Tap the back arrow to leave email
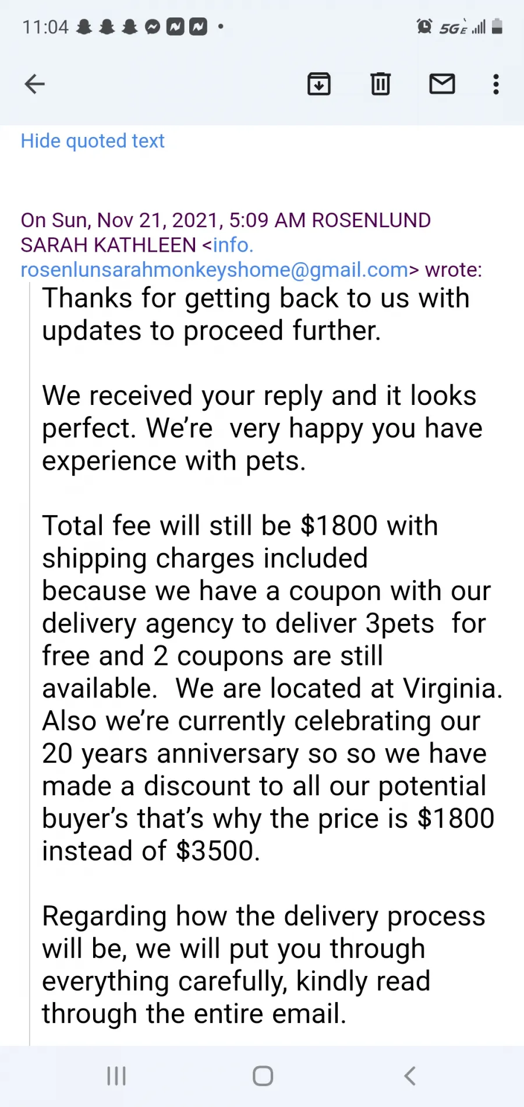 (35, 84)
